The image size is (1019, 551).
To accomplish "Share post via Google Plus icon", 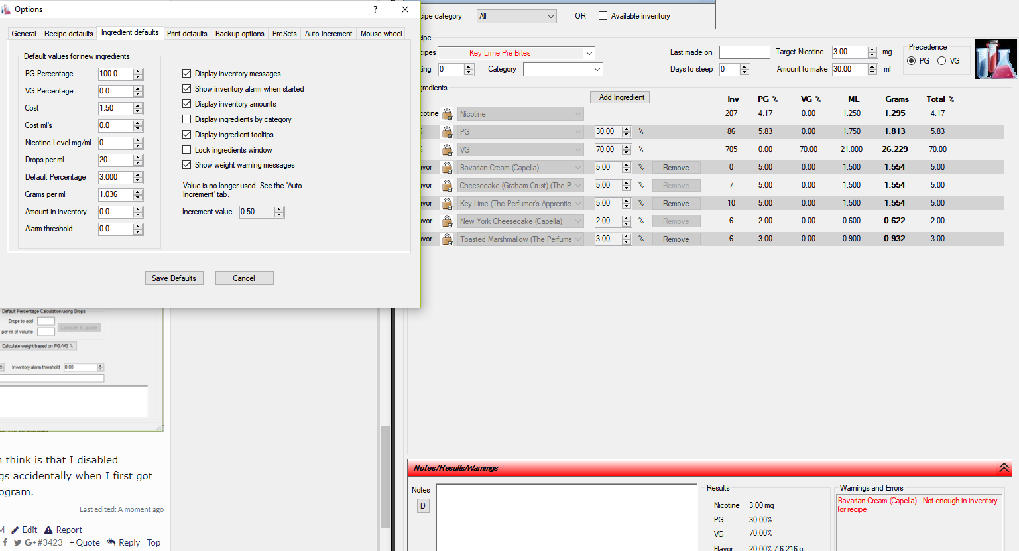I will click(30, 542).
